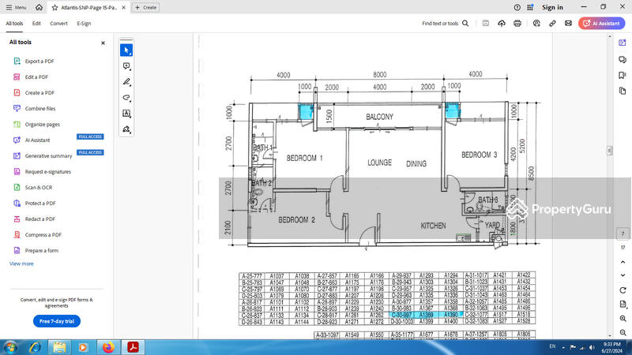The image size is (632, 355).
Task: Open the Menu hamburger button
Action: pyautogui.click(x=16, y=7)
